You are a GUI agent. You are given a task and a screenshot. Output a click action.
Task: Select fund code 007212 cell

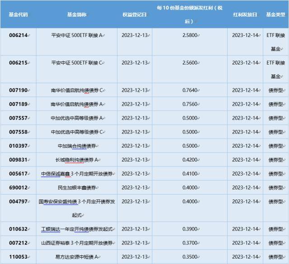18,243
